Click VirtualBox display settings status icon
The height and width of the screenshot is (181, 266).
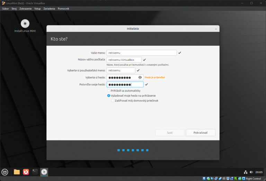coord(228,179)
